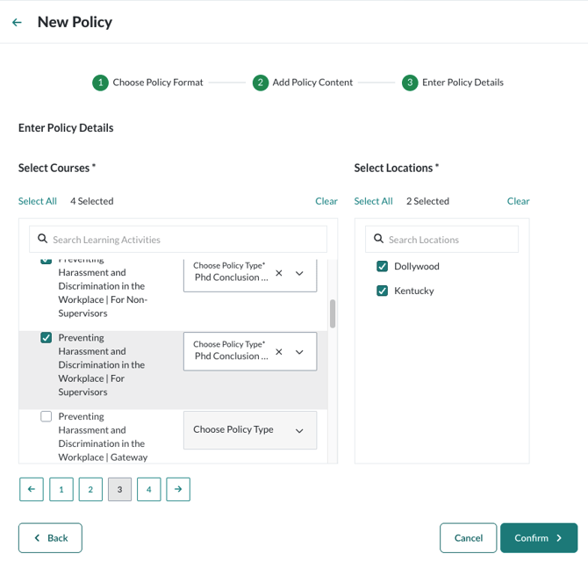Go to the previous page with left arrow
The height and width of the screenshot is (561, 588).
coord(32,489)
